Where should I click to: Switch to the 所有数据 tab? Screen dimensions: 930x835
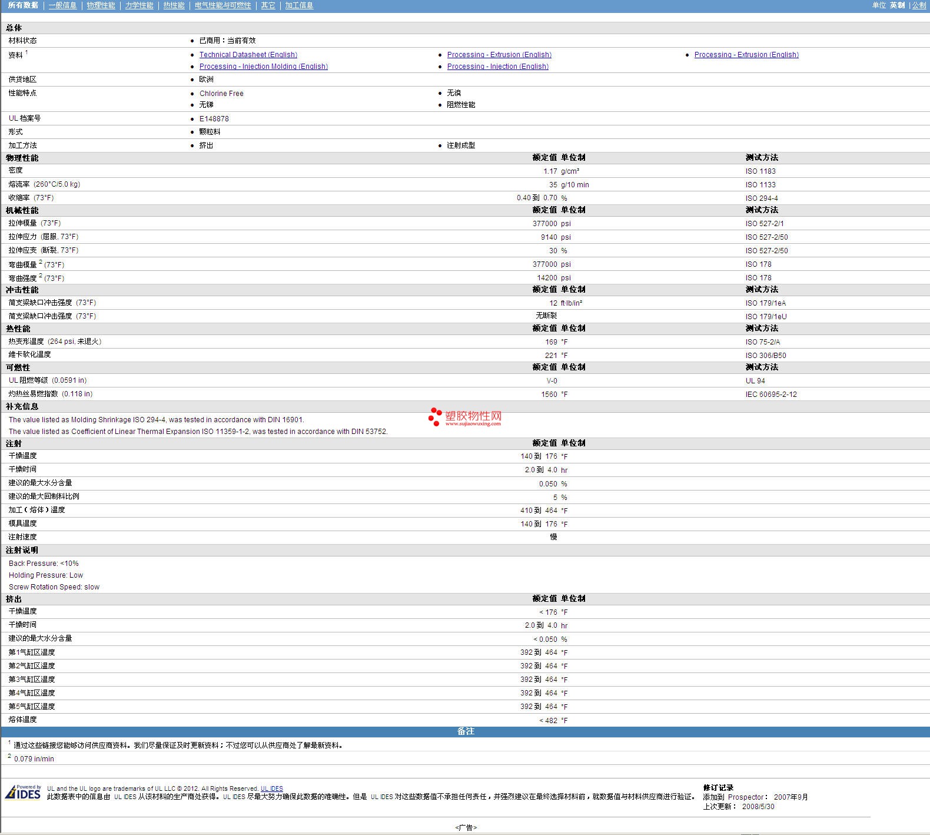pos(23,5)
